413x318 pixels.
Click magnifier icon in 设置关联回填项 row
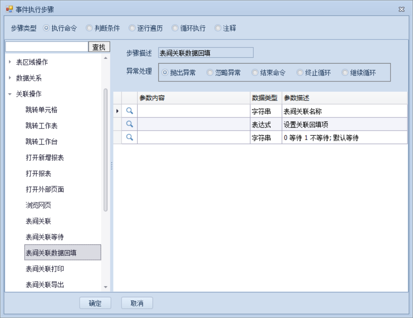click(x=130, y=124)
